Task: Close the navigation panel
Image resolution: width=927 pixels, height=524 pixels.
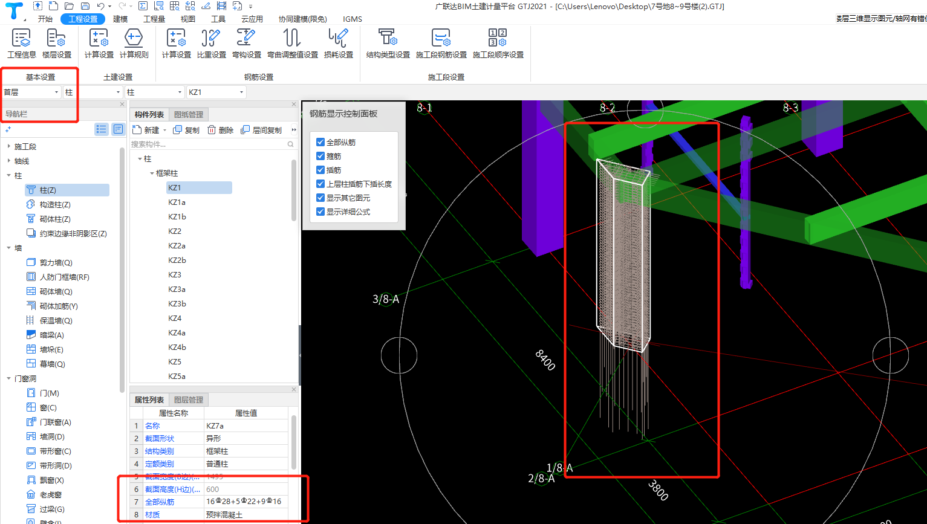Action: 122,105
